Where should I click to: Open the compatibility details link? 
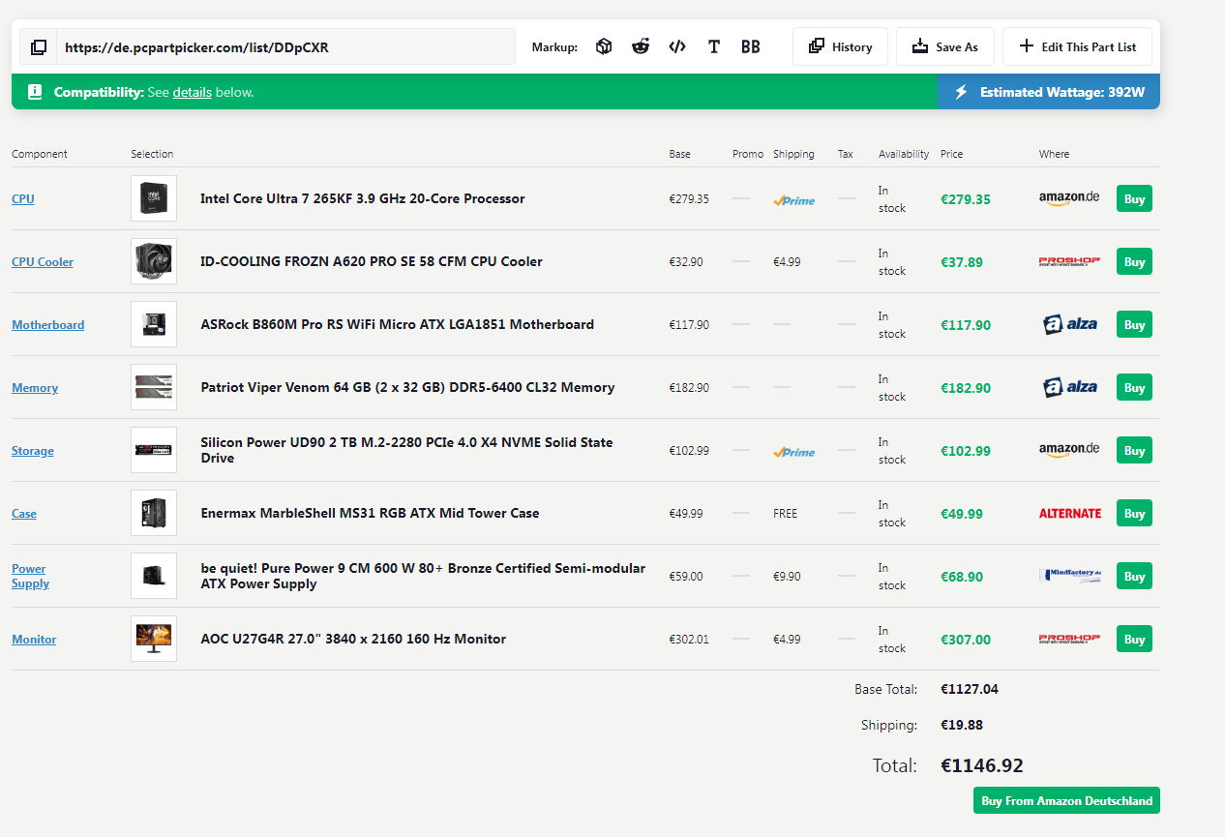point(192,92)
